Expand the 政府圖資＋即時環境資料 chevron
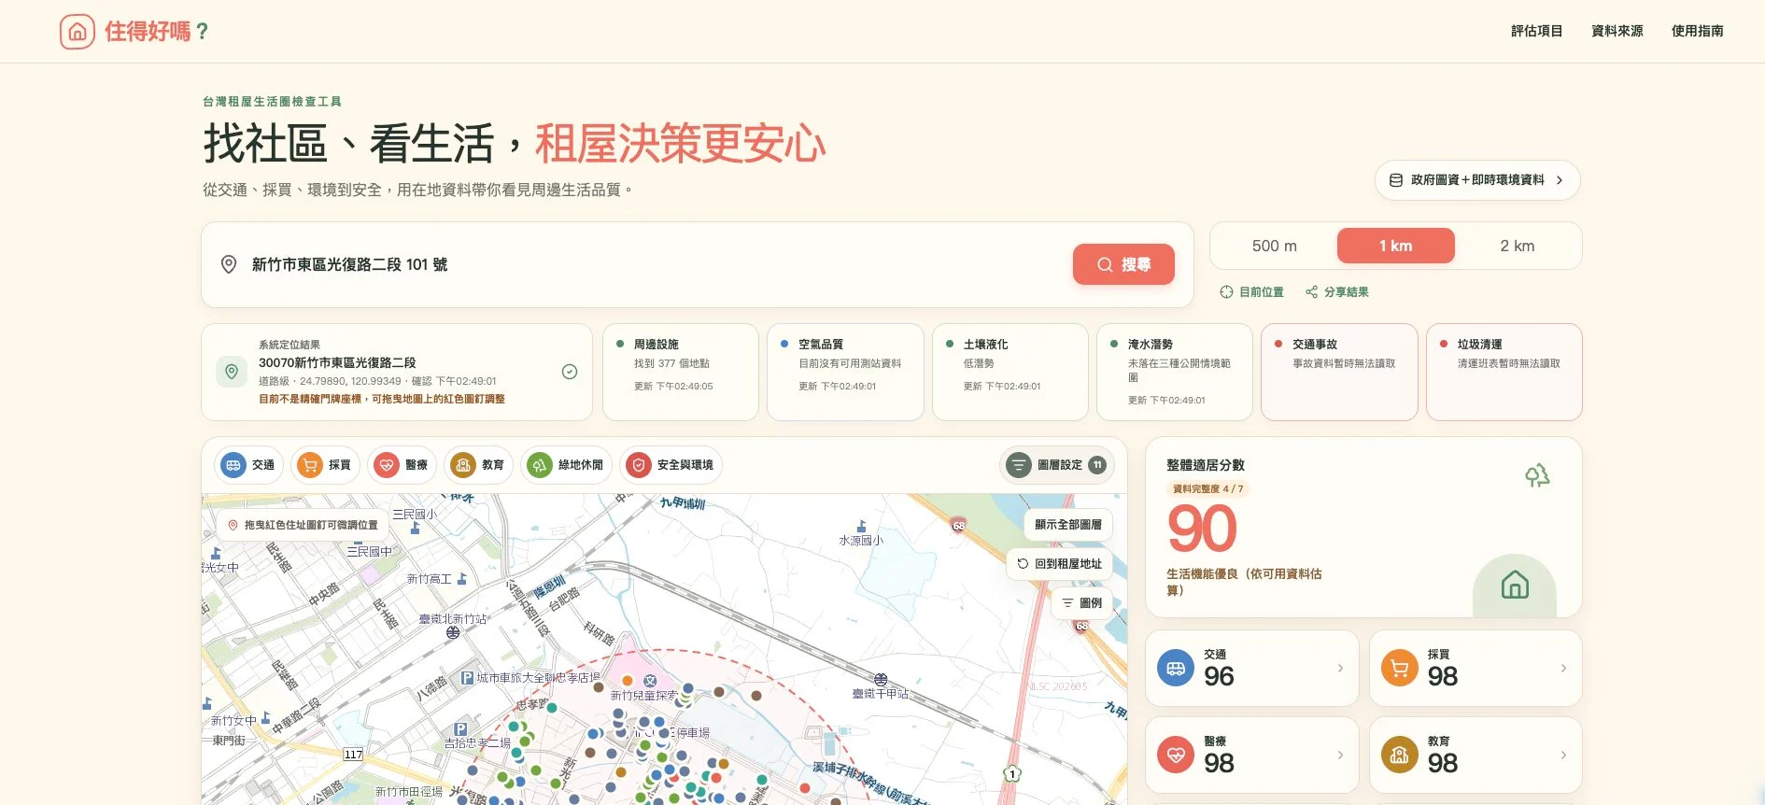The width and height of the screenshot is (1765, 805). (x=1560, y=180)
